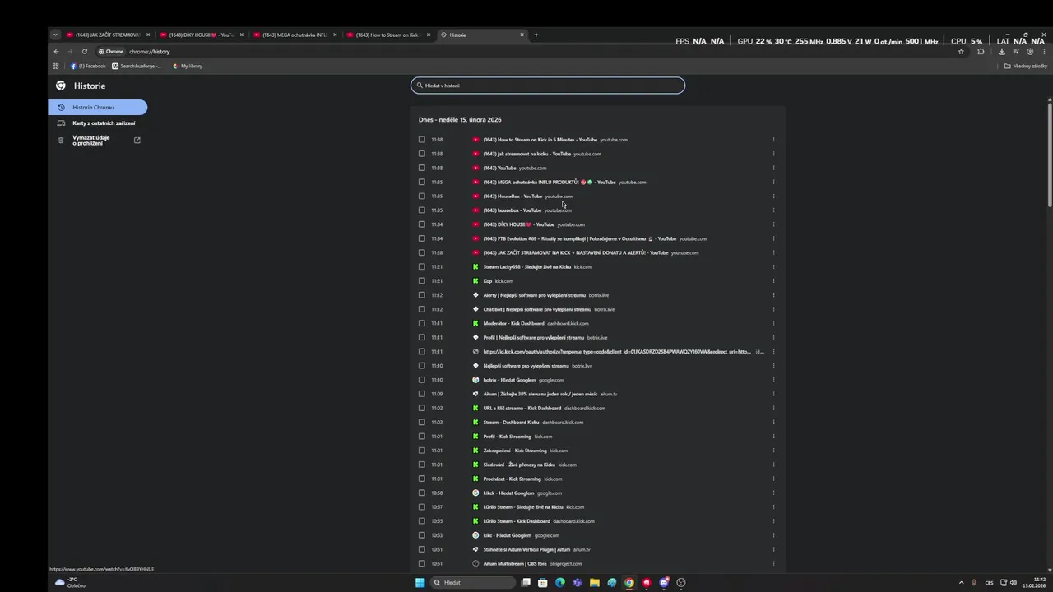Screen dimensions: 1053x592
Task: Open more actions for How to Stream on Kick entry
Action: coord(773,140)
